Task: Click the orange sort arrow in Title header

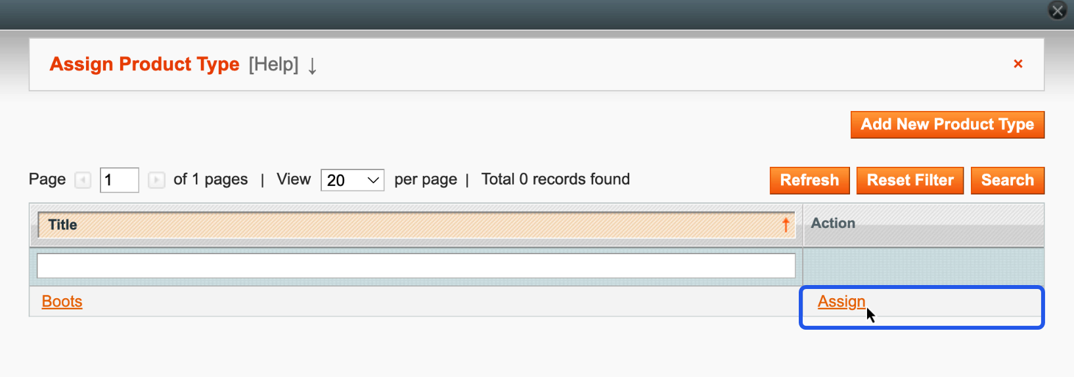Action: (x=786, y=225)
